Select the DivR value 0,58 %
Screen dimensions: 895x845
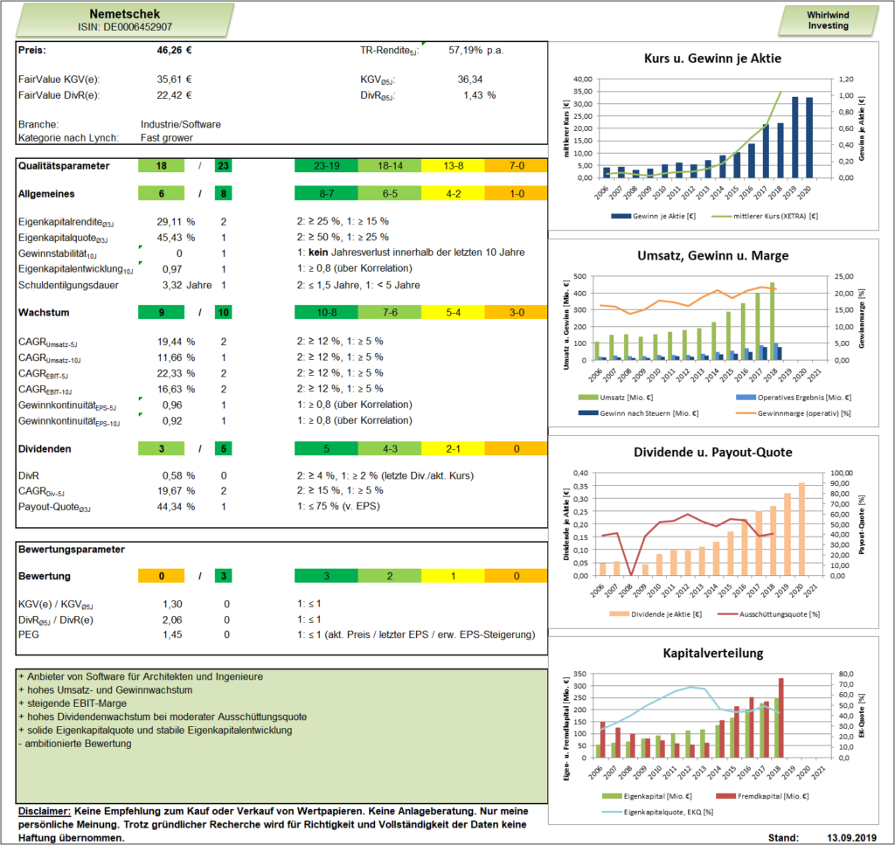178,476
